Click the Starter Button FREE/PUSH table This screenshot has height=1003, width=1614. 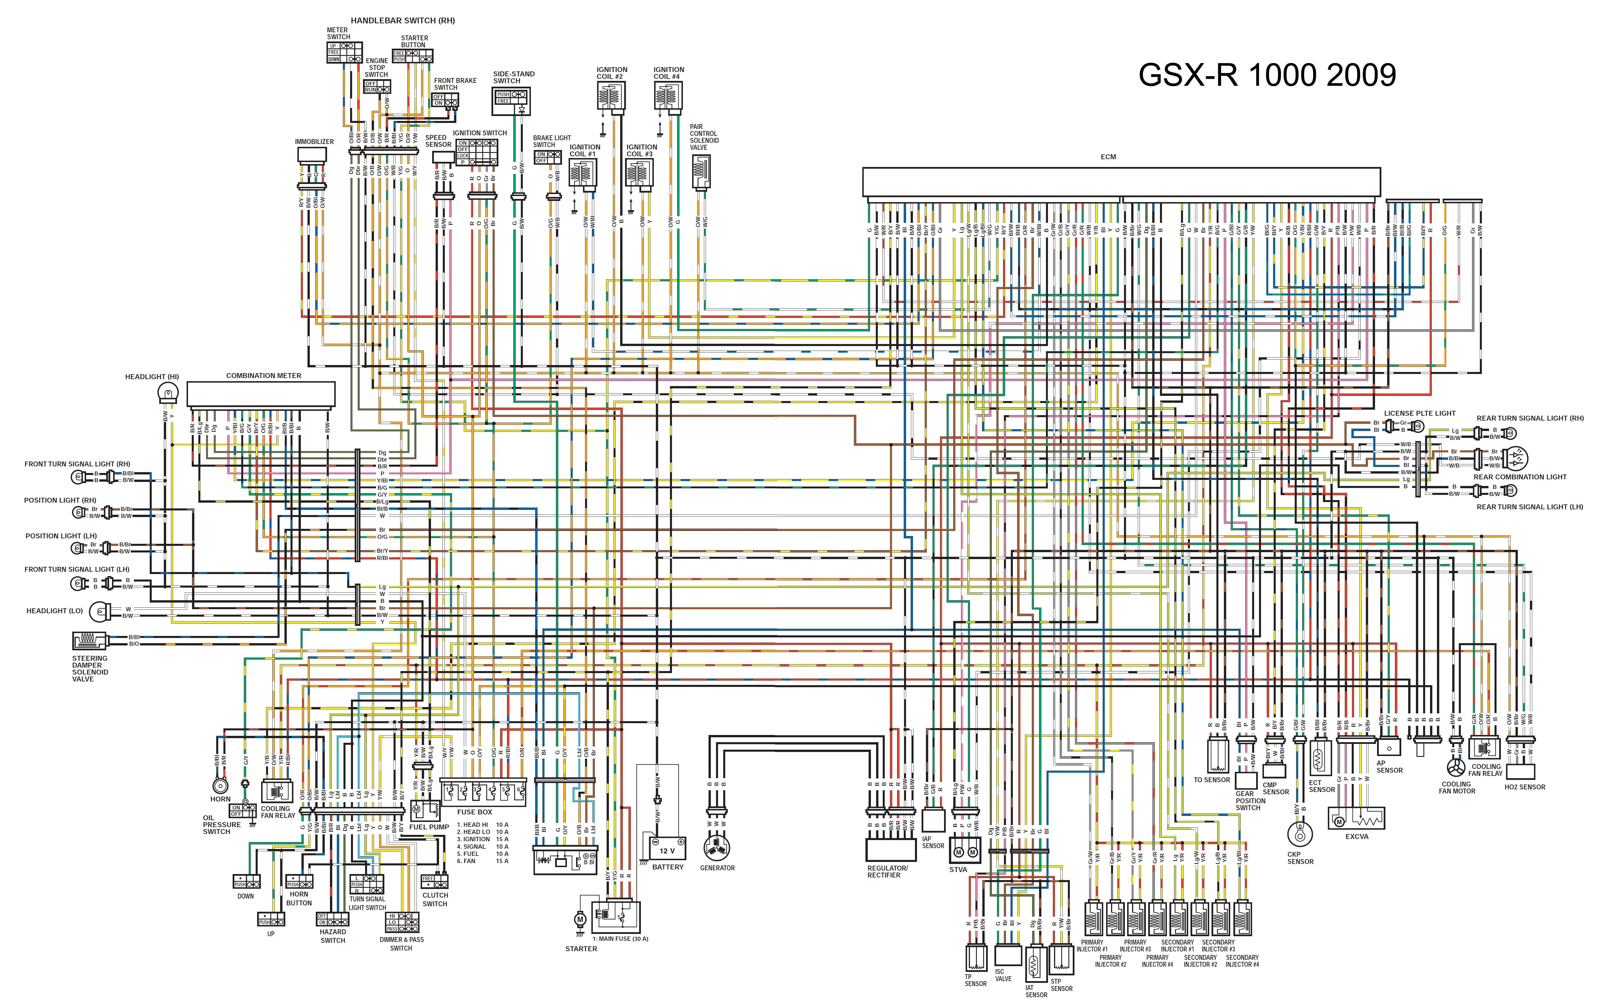pyautogui.click(x=413, y=56)
